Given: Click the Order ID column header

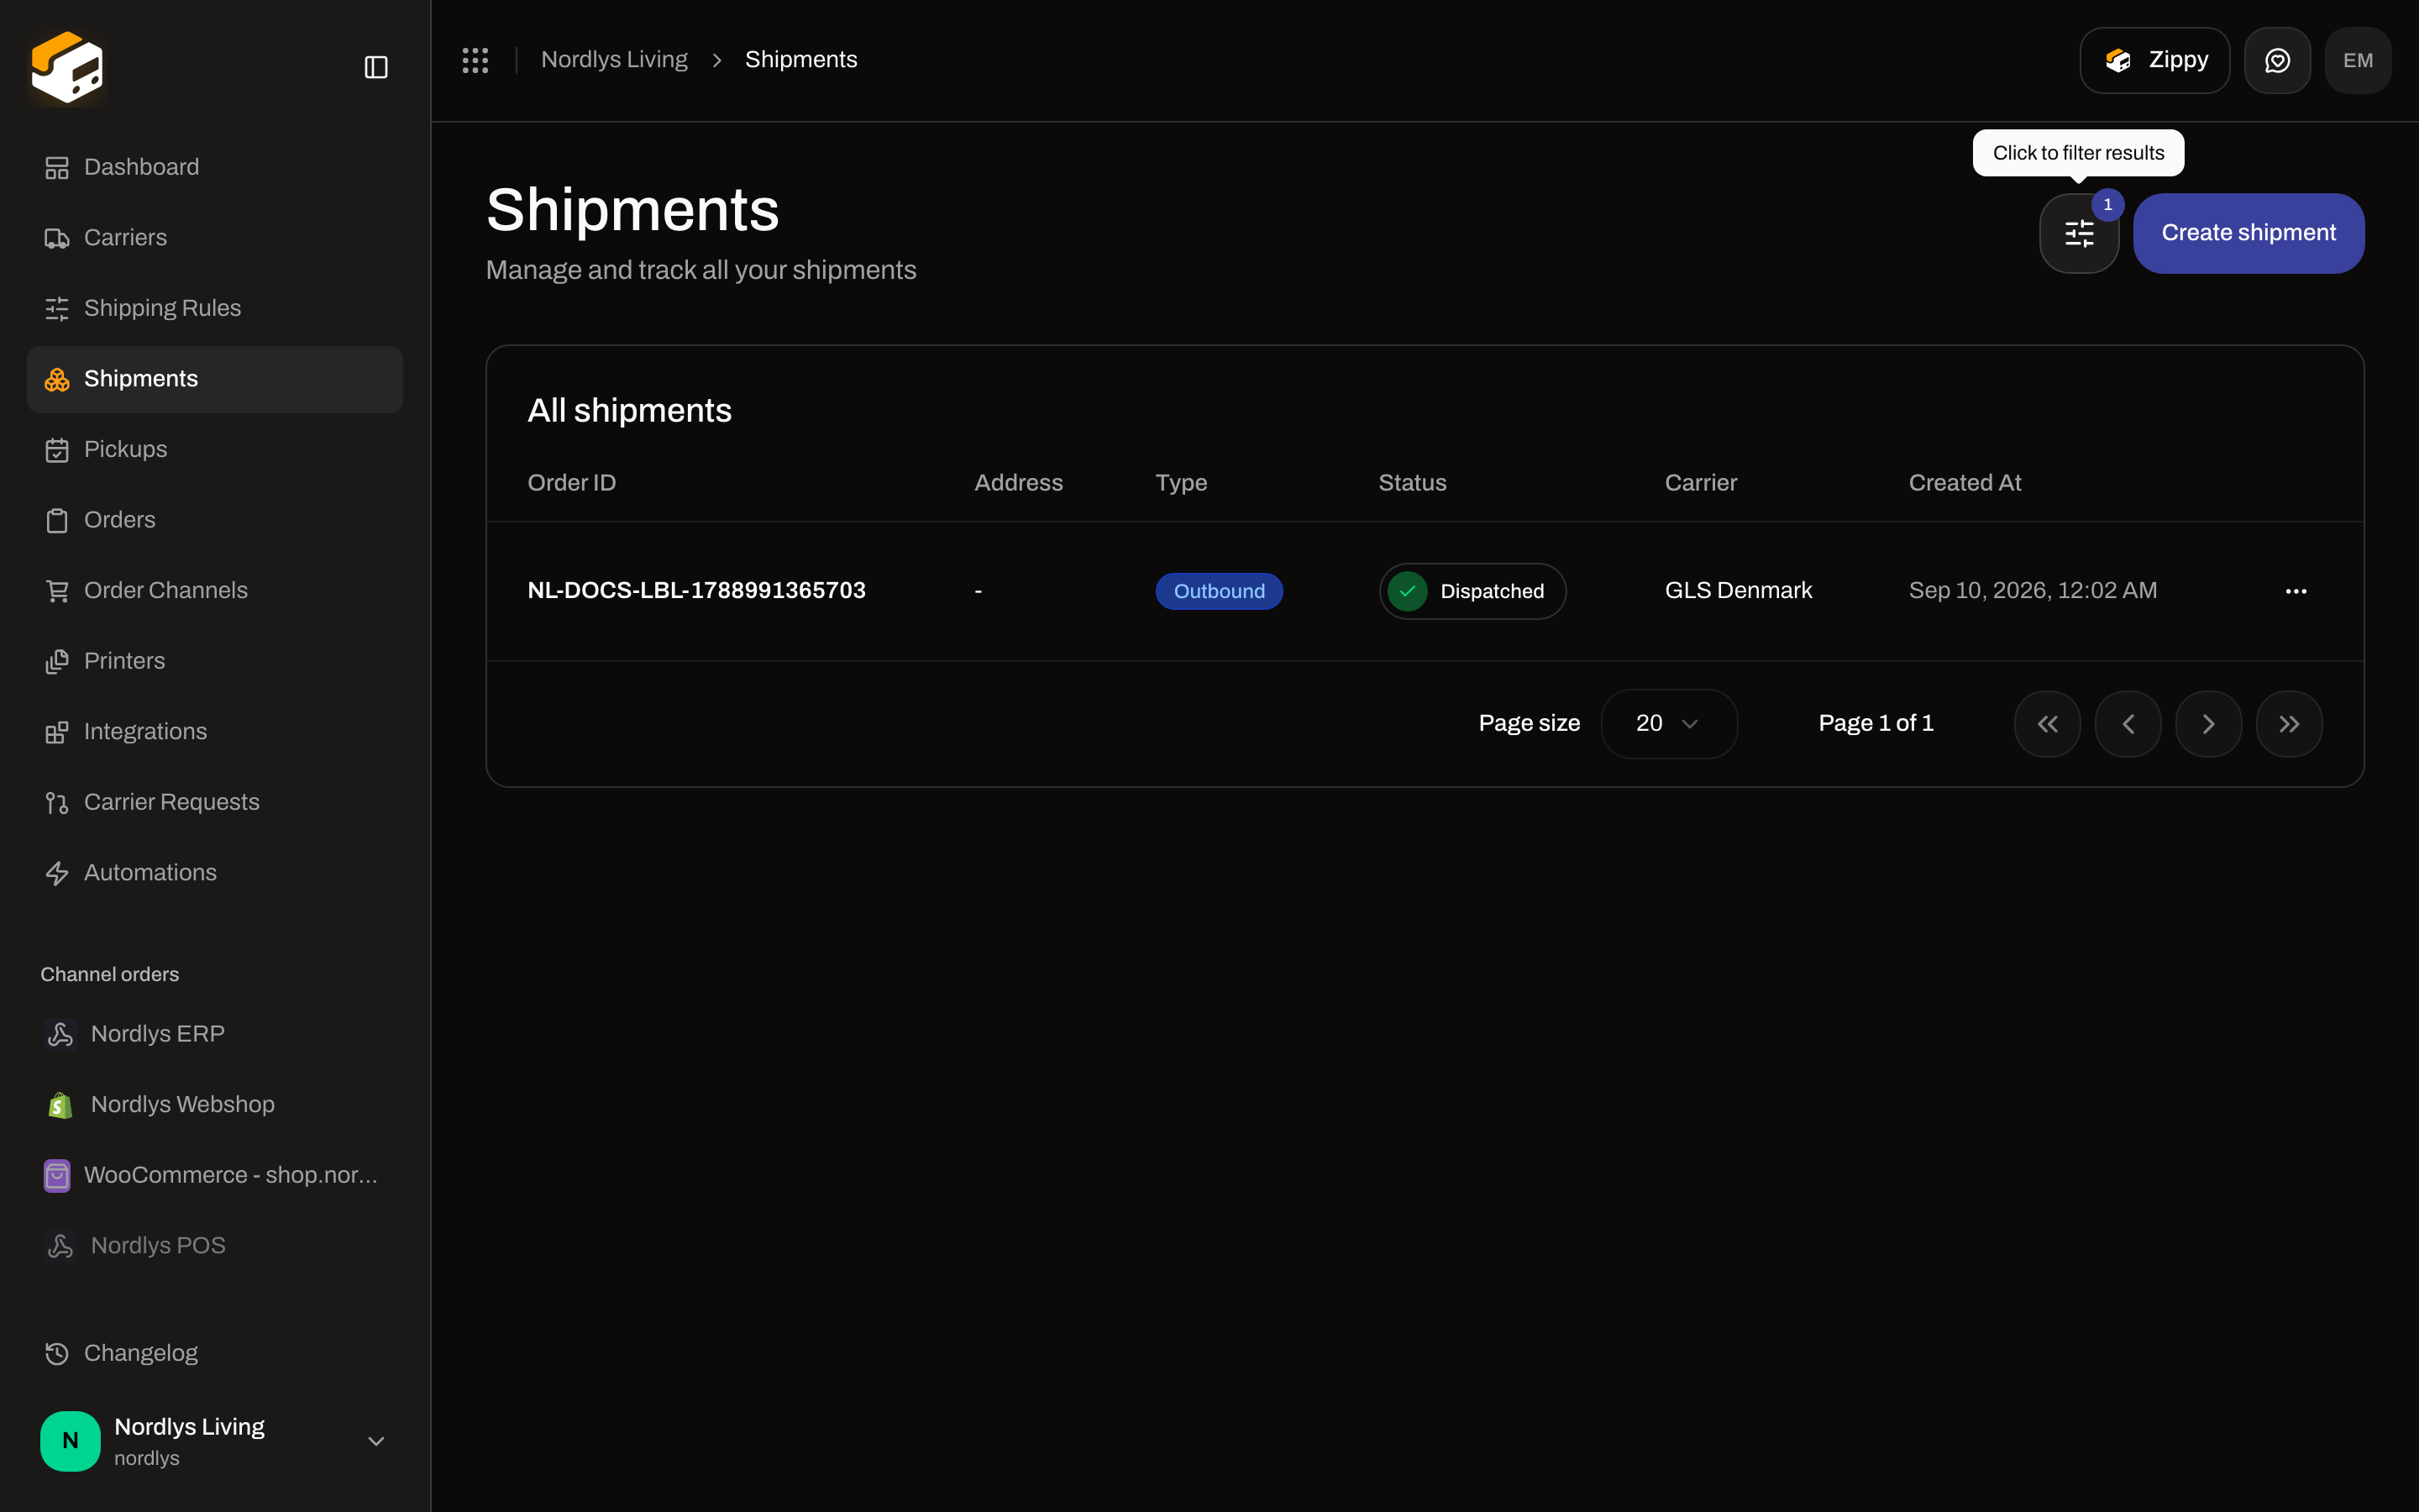Looking at the screenshot, I should point(572,483).
